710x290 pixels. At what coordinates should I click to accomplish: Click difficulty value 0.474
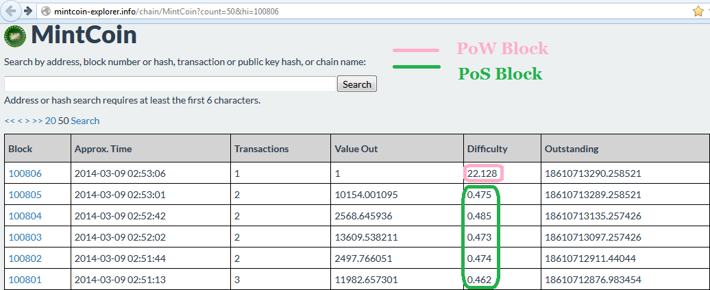(x=479, y=258)
